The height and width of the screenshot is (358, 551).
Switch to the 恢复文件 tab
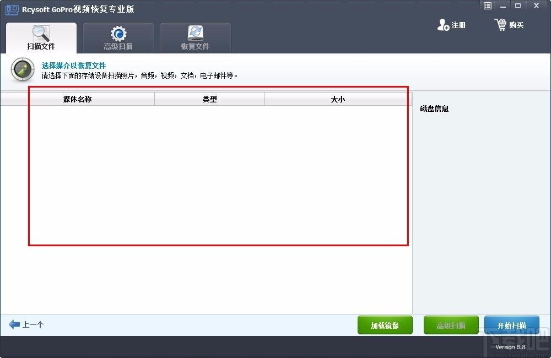point(196,38)
